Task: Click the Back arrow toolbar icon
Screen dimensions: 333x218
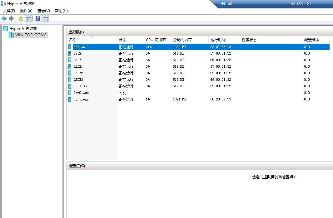Action: point(4,19)
